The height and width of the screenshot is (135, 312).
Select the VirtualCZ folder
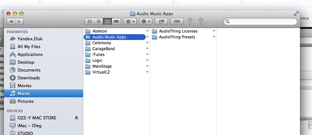coord(115,72)
